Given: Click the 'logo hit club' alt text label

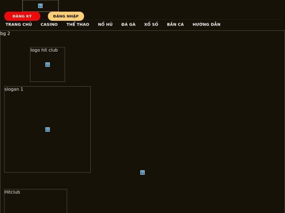Looking at the screenshot, I should coord(44,50).
